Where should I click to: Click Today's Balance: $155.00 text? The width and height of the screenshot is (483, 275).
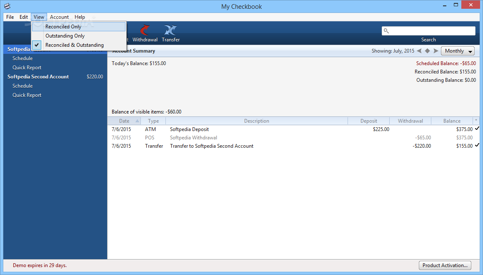(x=139, y=63)
